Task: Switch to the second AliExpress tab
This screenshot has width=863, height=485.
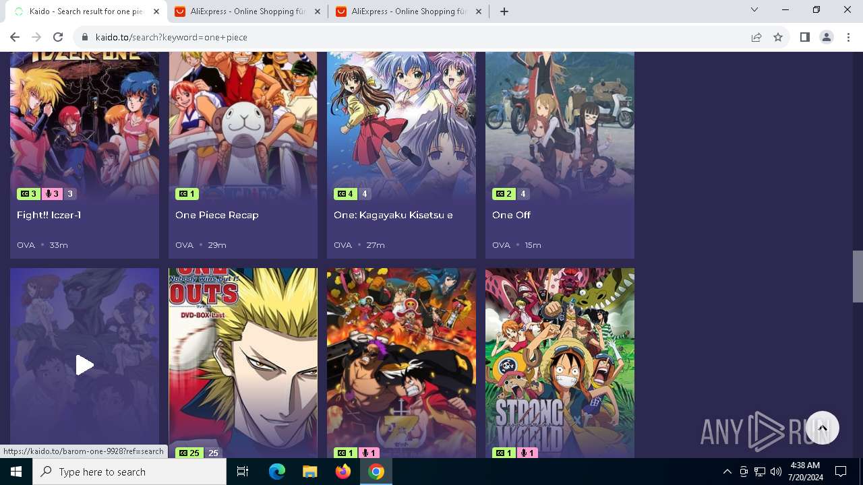Action: (x=409, y=11)
